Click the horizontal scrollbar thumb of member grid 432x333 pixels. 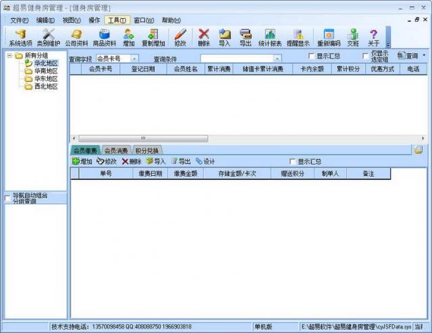pyautogui.click(x=143, y=138)
